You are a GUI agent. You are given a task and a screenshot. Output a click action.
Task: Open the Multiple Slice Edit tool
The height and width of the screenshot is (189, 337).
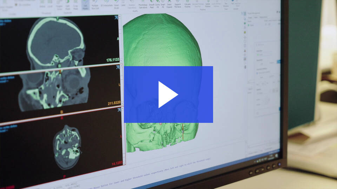pyautogui.click(x=95, y=5)
